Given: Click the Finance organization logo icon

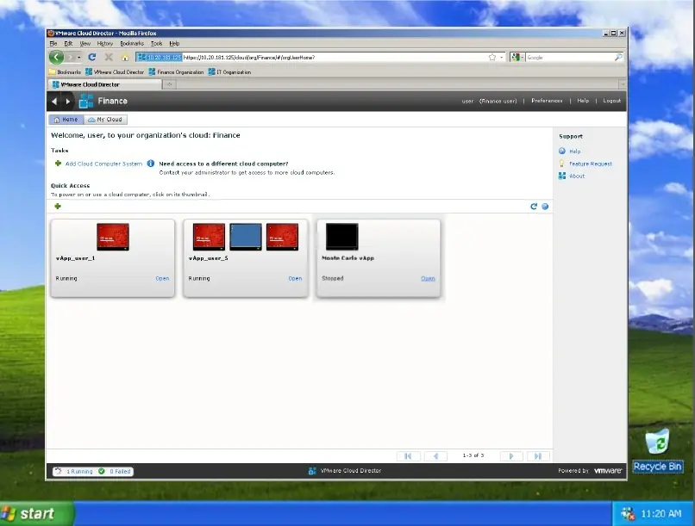Looking at the screenshot, I should coord(86,102).
